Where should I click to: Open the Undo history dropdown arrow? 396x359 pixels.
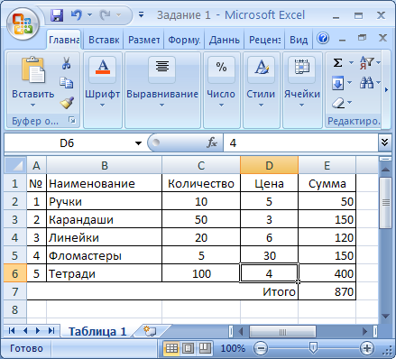click(x=89, y=14)
